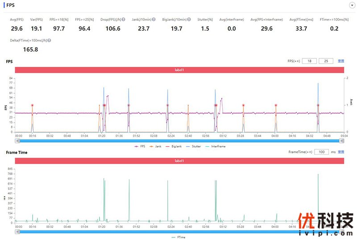Image resolution: width=357 pixels, height=239 pixels.
Task: Click the FrameTime threshold field showing 100
Action: point(321,152)
